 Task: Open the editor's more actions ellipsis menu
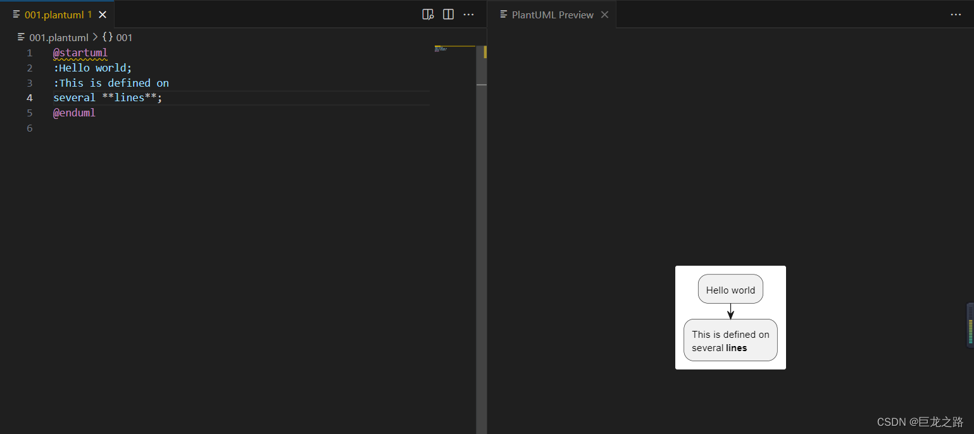click(x=468, y=15)
